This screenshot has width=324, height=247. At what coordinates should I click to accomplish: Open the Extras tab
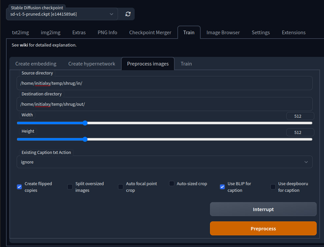(x=79, y=33)
